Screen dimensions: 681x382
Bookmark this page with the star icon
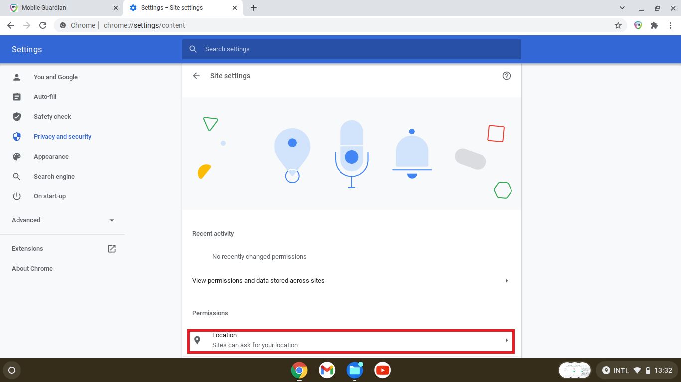pyautogui.click(x=618, y=25)
